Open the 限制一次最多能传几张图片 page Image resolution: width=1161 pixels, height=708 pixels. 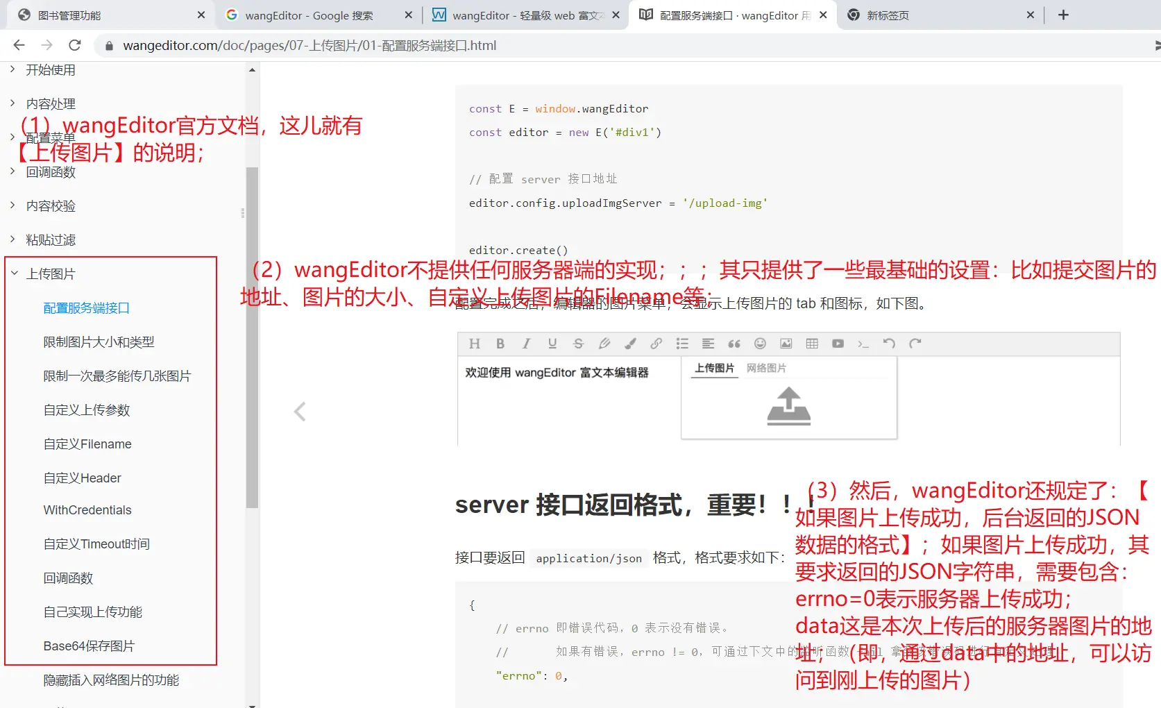pyautogui.click(x=117, y=376)
